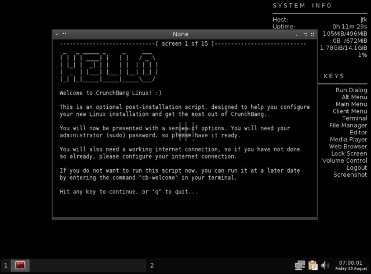Close the None window using four-dot button

pyautogui.click(x=312, y=34)
